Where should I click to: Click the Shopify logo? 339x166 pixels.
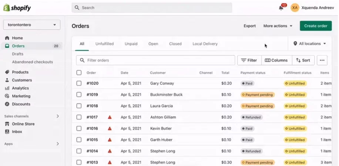pos(17,8)
